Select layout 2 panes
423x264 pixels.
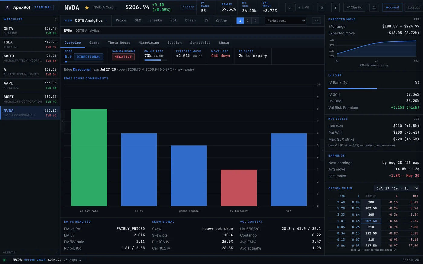[x=248, y=21]
